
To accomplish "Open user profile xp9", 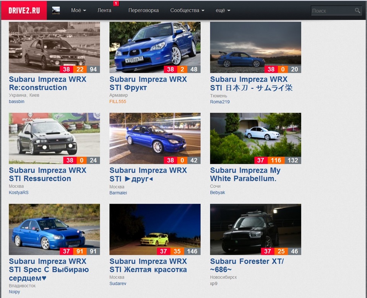I will point(214,283).
